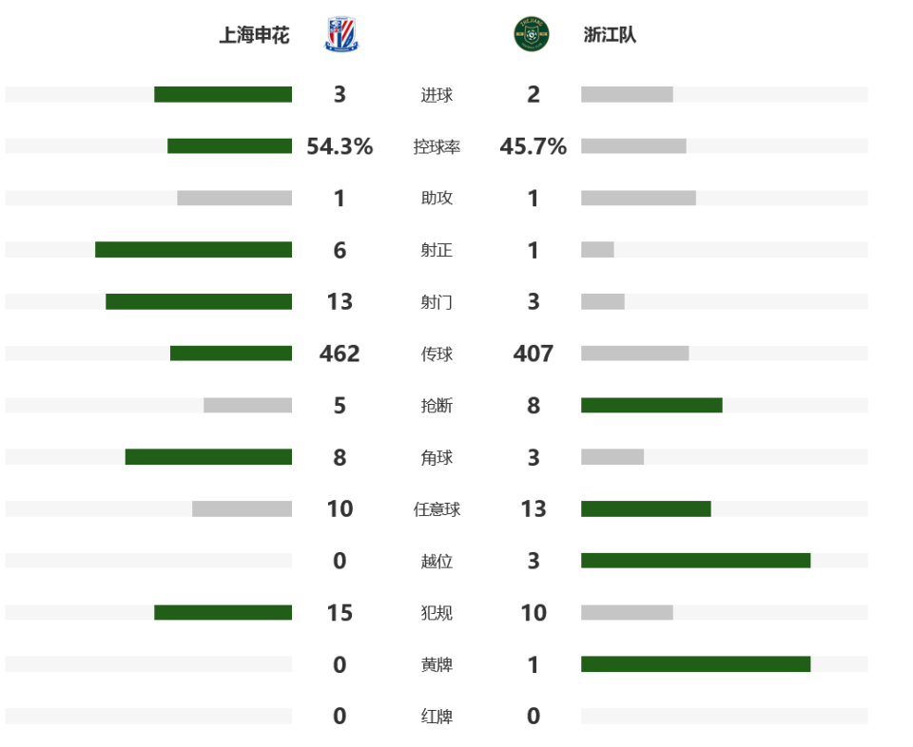Image resolution: width=913 pixels, height=747 pixels.
Task: Open the 浙江队 team name link
Action: coord(610,36)
